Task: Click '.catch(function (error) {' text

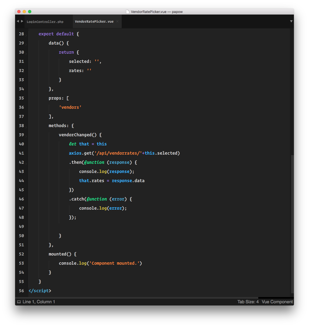Action: coord(101,199)
